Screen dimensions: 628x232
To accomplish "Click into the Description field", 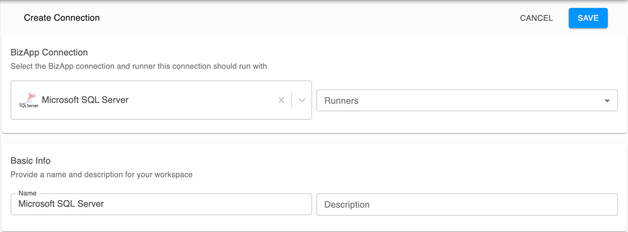I will click(x=466, y=204).
